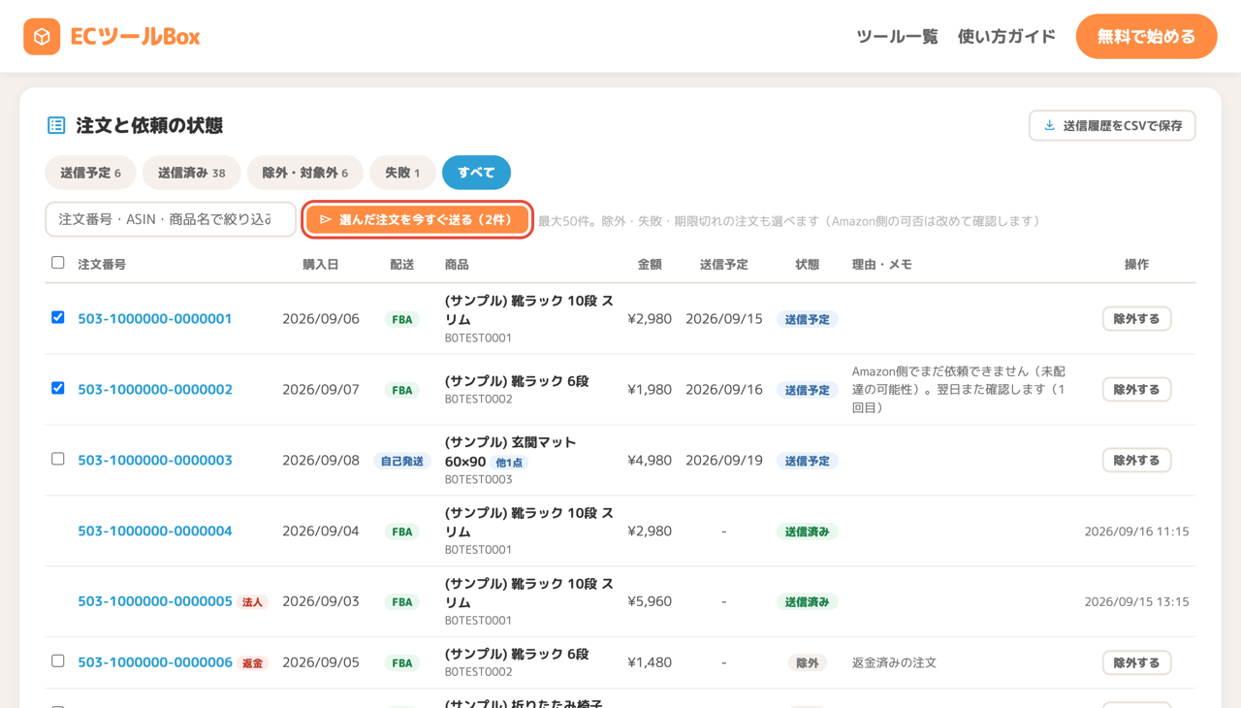Click 除外する for order 503-1000000-0000001
Image resolution: width=1241 pixels, height=708 pixels.
click(1136, 318)
